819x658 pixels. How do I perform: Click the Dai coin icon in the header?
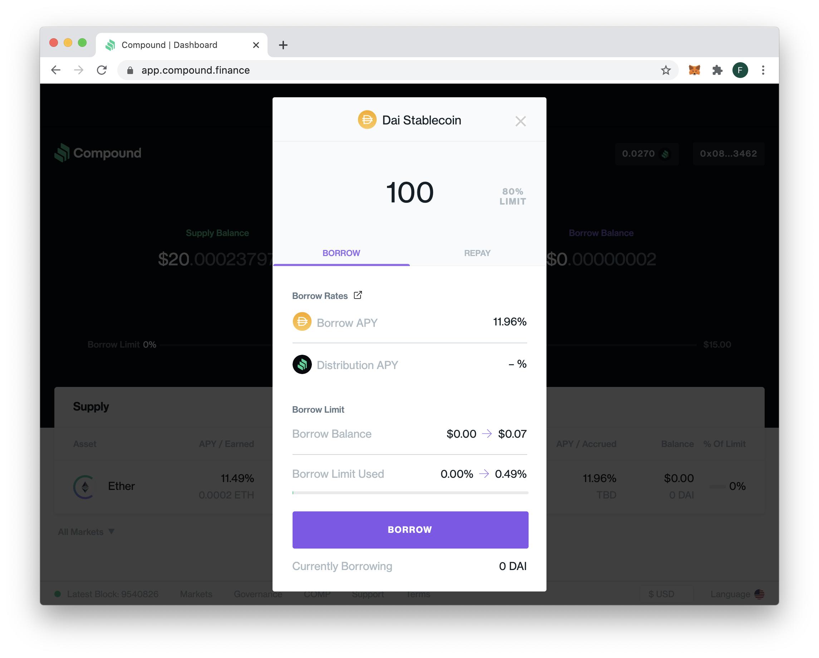(x=367, y=120)
